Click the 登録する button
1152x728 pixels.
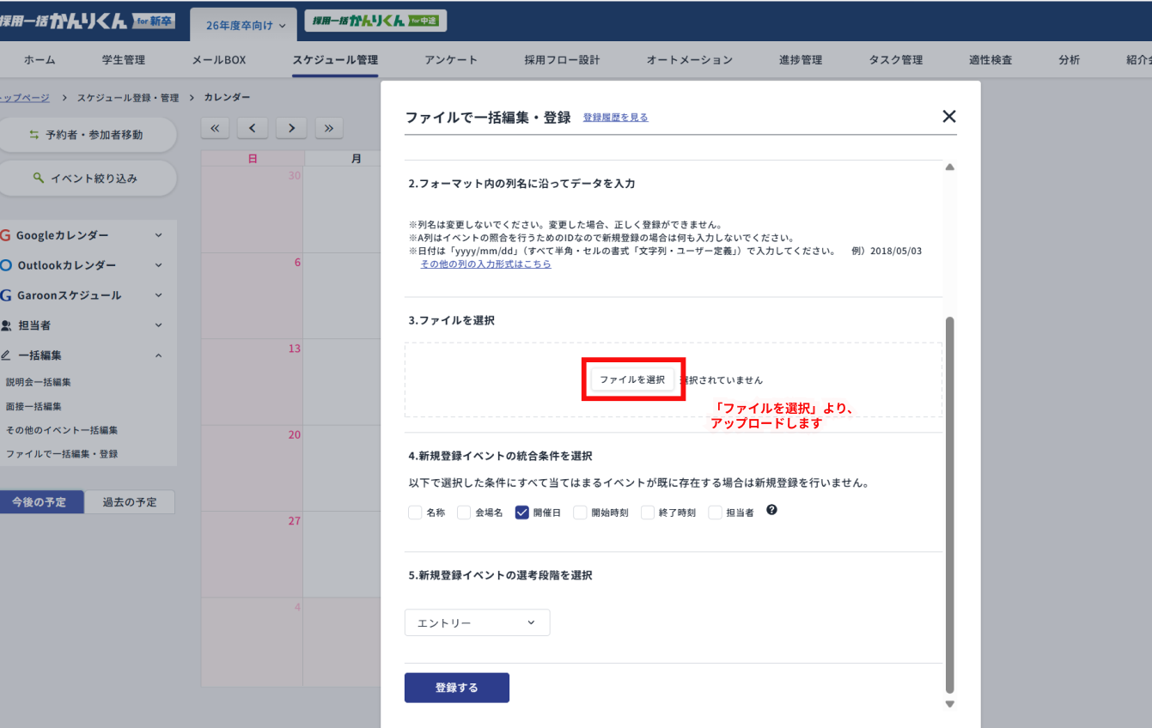[456, 687]
